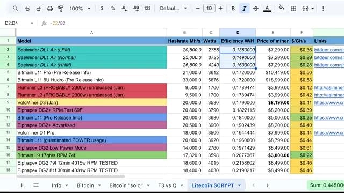The height and width of the screenshot is (193, 344).
Task: Open text color picker
Action: point(267,9)
